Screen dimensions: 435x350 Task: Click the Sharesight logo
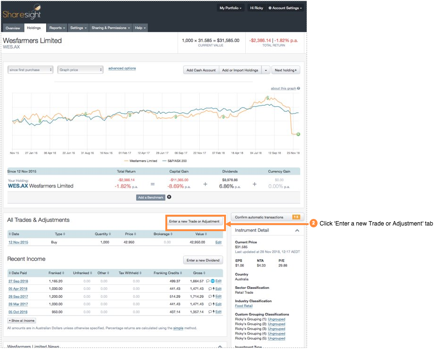pyautogui.click(x=22, y=12)
